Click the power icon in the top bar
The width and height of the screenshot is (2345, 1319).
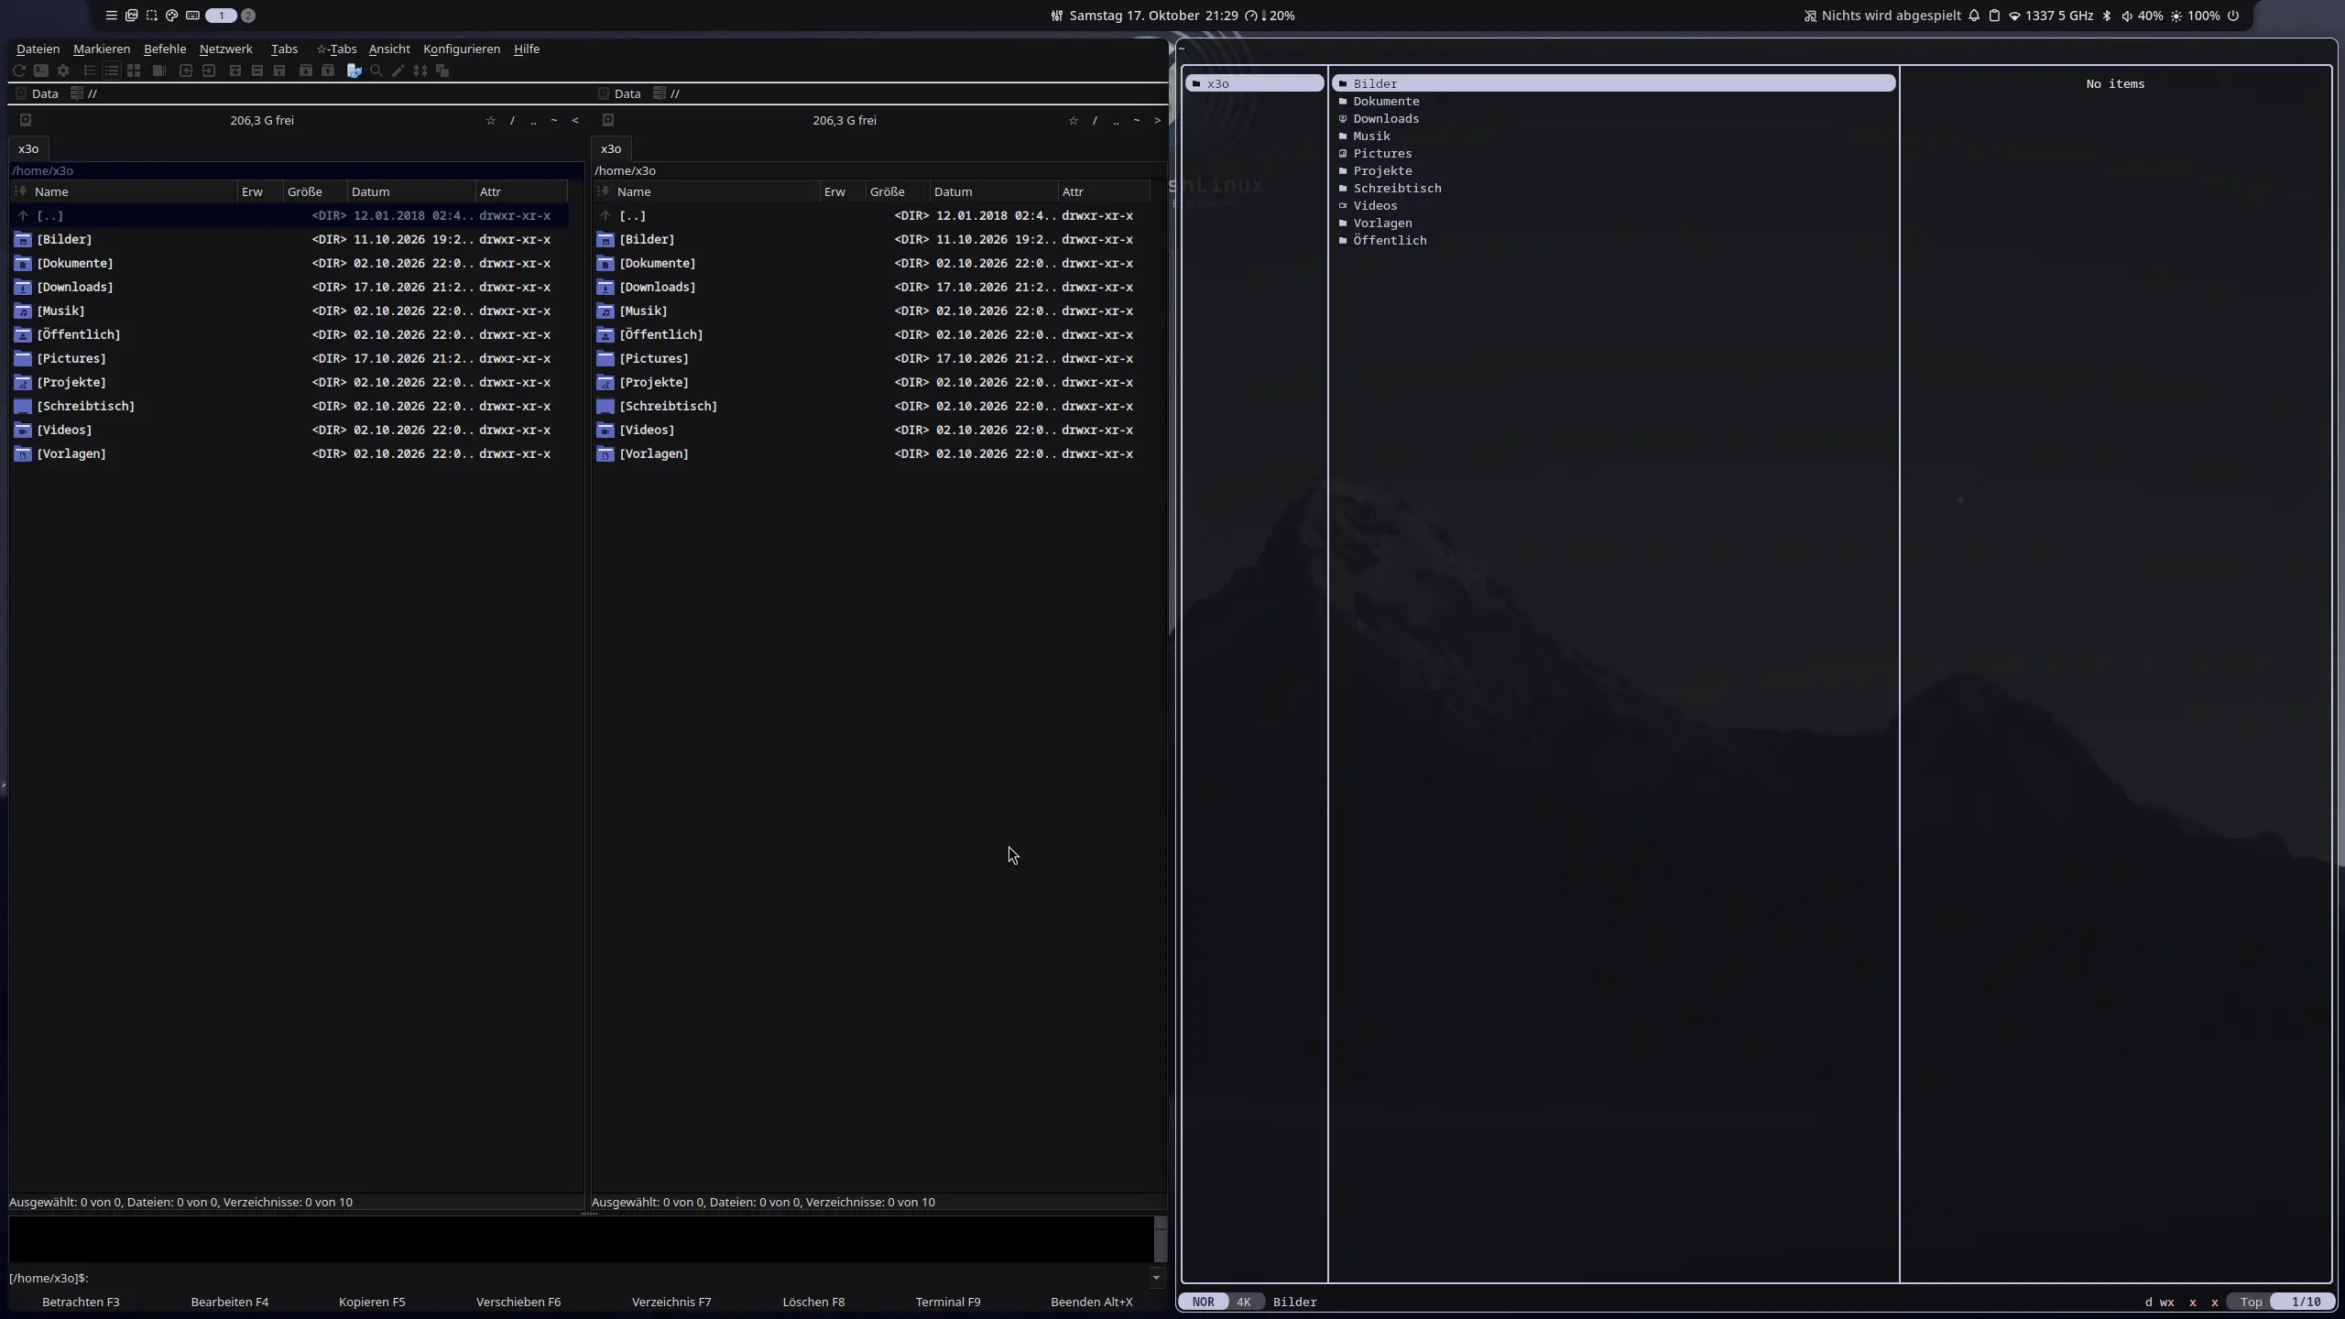2233,16
